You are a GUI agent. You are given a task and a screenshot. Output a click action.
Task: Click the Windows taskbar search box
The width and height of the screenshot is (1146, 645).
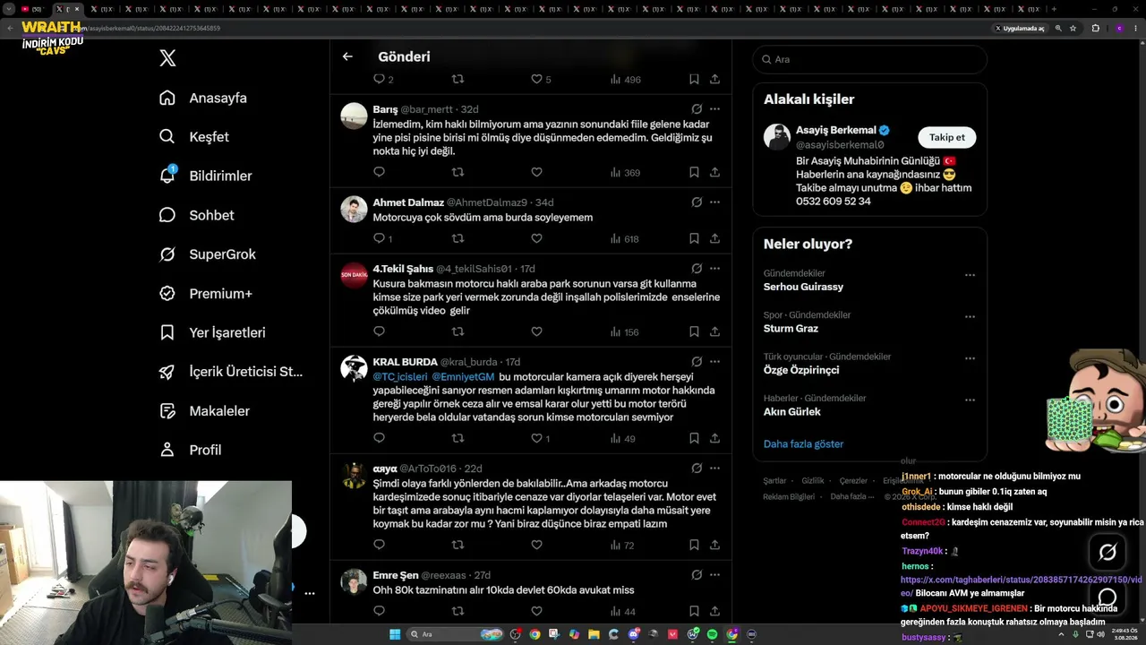pyautogui.click(x=455, y=634)
